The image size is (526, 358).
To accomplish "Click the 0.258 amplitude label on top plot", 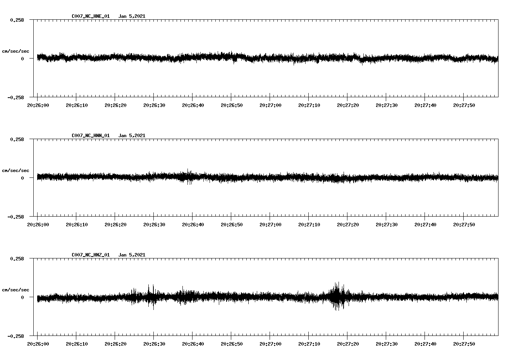I will (17, 19).
